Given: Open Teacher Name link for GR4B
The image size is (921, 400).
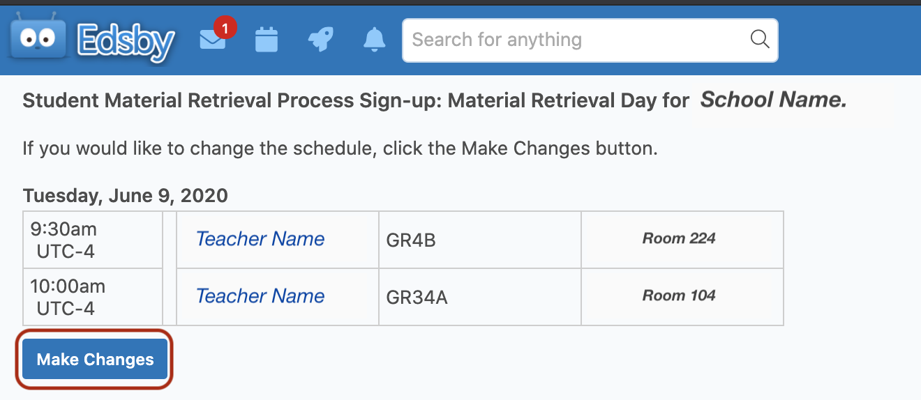Looking at the screenshot, I should point(260,239).
